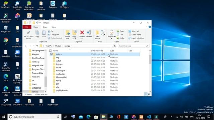Select the img folder
Viewport: 214px width, 120px height.
(58, 58)
